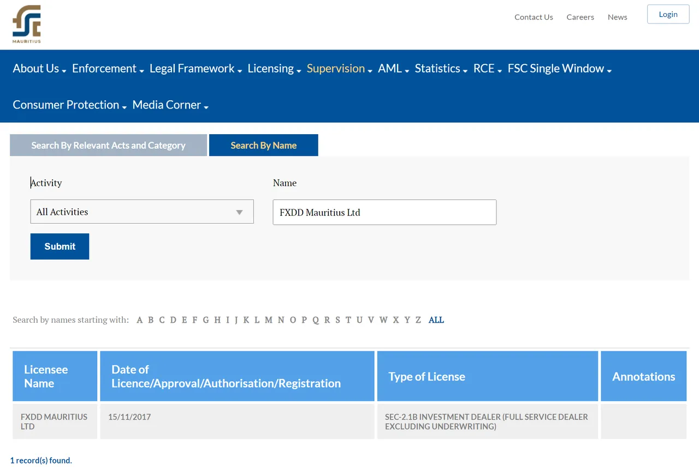Click the Login button
Image resolution: width=699 pixels, height=470 pixels.
pos(668,14)
